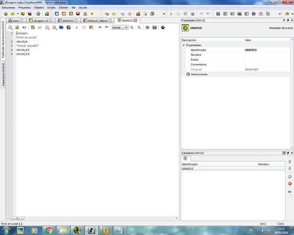Click the zoom in magnifier icon
Image resolution: width=294 pixels, height=235 pixels.
pos(132,28)
